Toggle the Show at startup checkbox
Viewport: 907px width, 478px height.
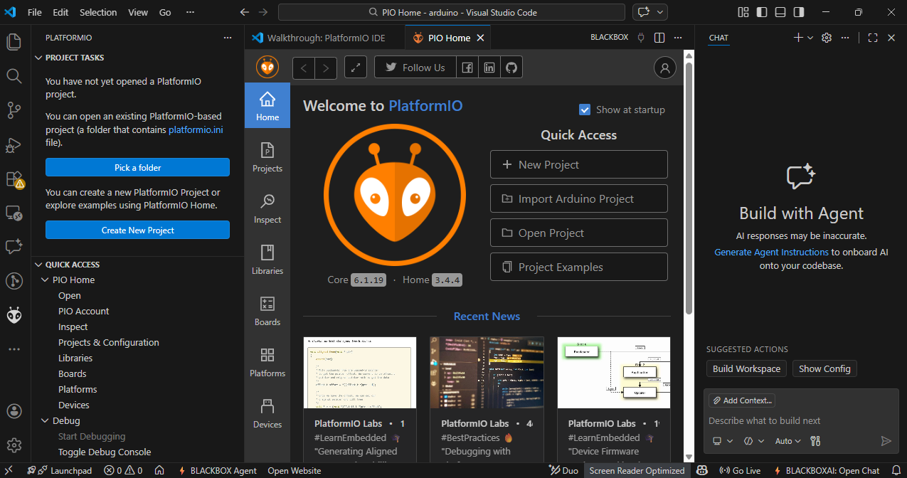tap(585, 110)
